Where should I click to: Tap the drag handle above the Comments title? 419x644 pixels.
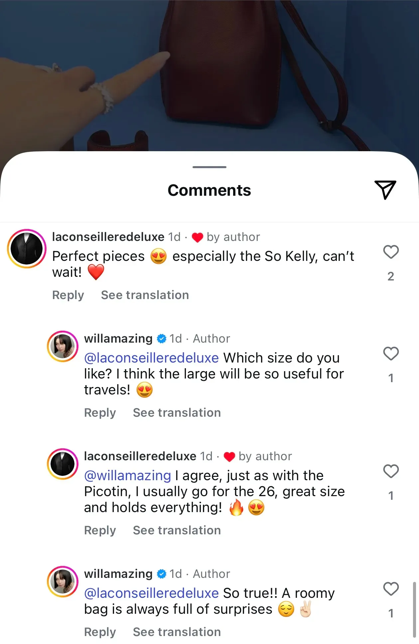click(x=209, y=167)
